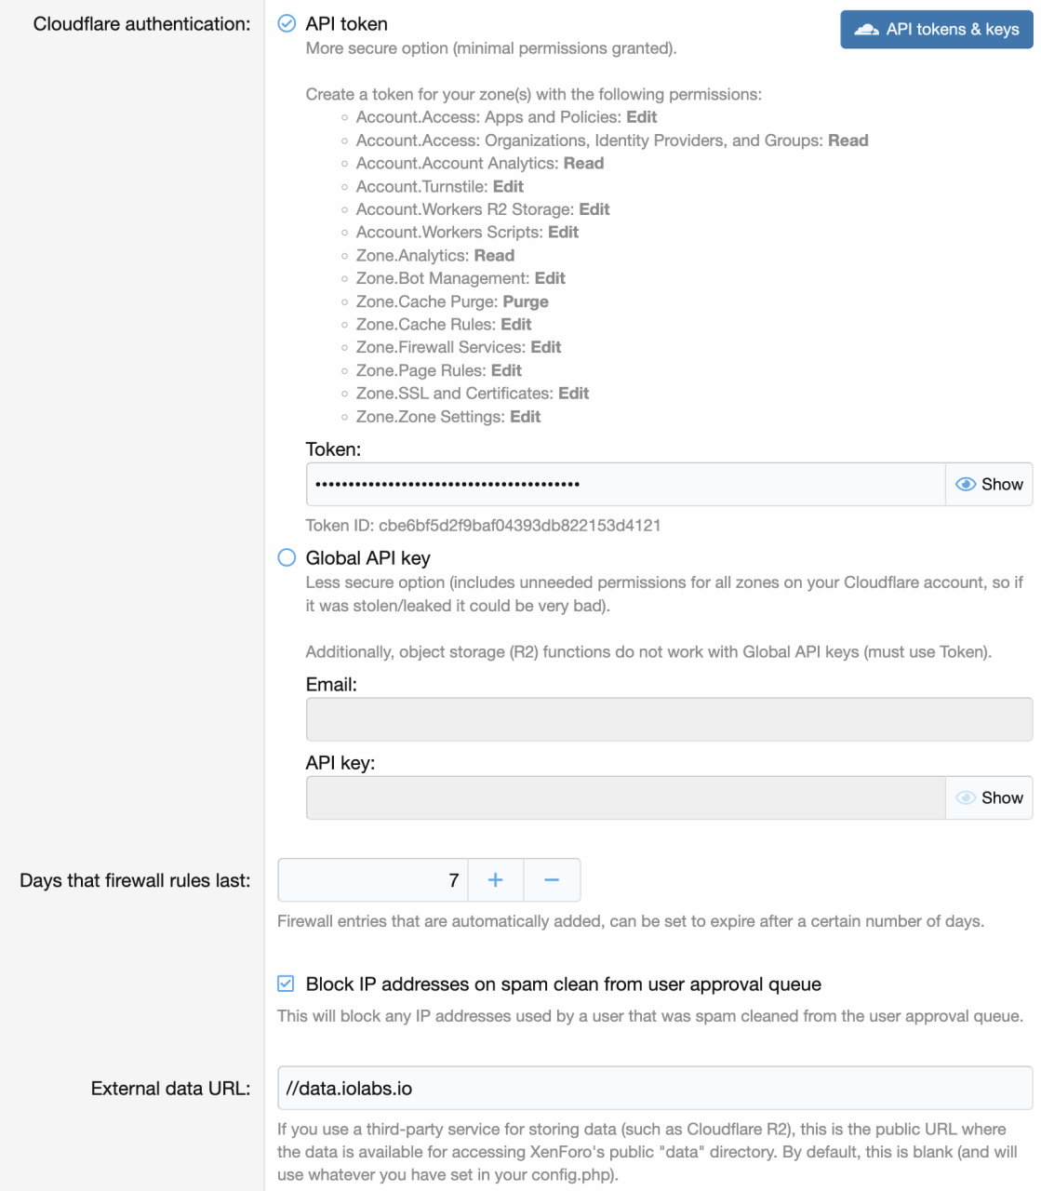
Task: Decrease firewall rule days with minus
Action: coord(552,880)
